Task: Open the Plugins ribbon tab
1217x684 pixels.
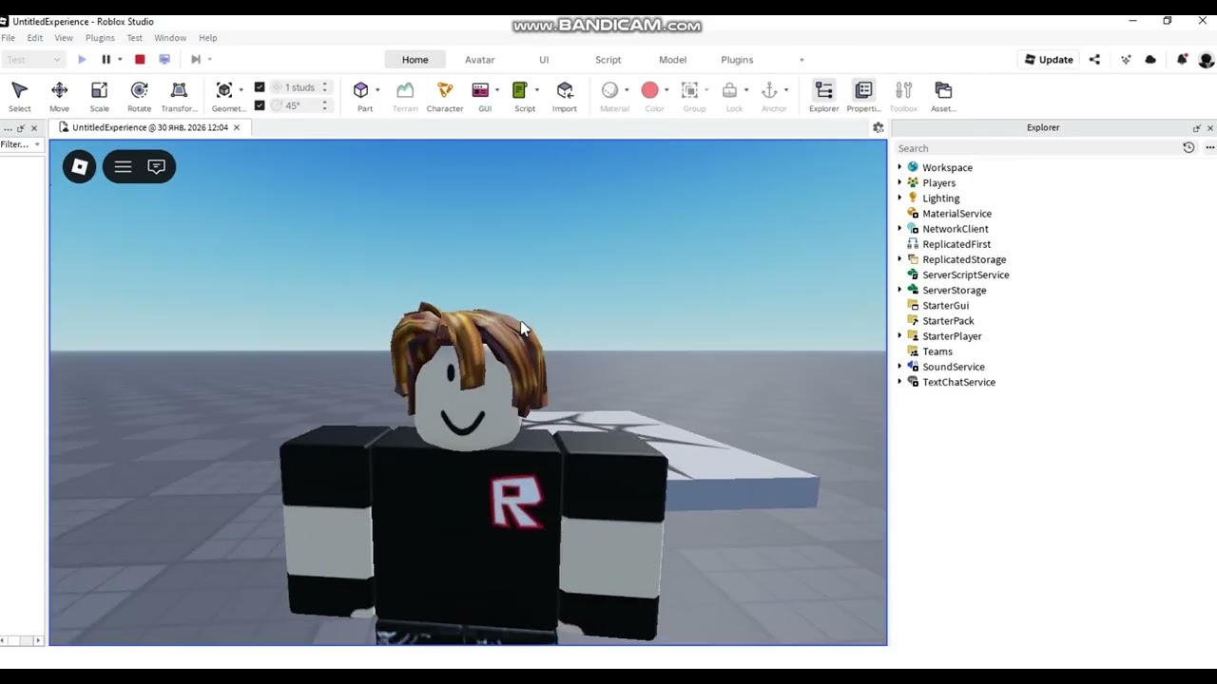Action: 737,59
